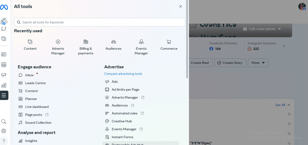Open Sound Collection
Image resolution: width=308 pixels, height=145 pixels.
(35, 123)
